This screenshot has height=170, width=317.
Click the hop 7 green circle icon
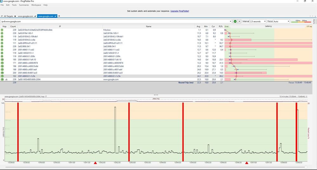pos(2,50)
